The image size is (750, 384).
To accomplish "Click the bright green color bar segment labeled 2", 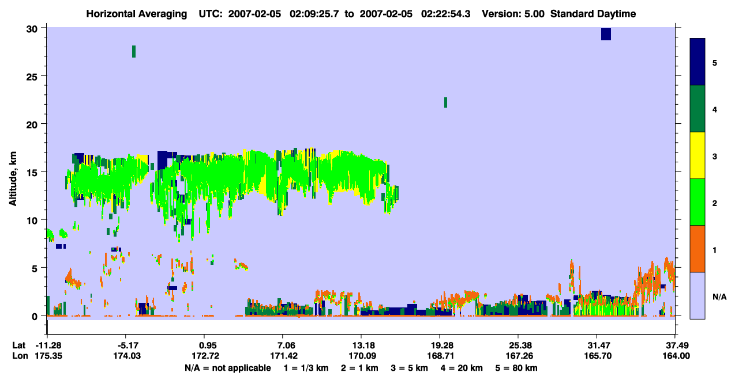I will [697, 202].
